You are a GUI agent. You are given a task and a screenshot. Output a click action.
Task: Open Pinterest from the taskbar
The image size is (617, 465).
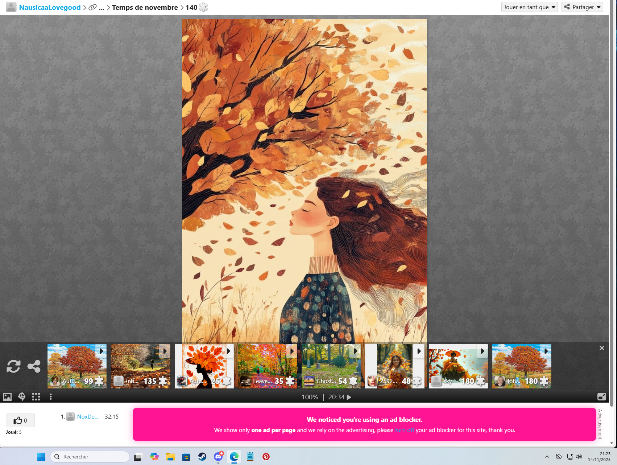point(266,457)
